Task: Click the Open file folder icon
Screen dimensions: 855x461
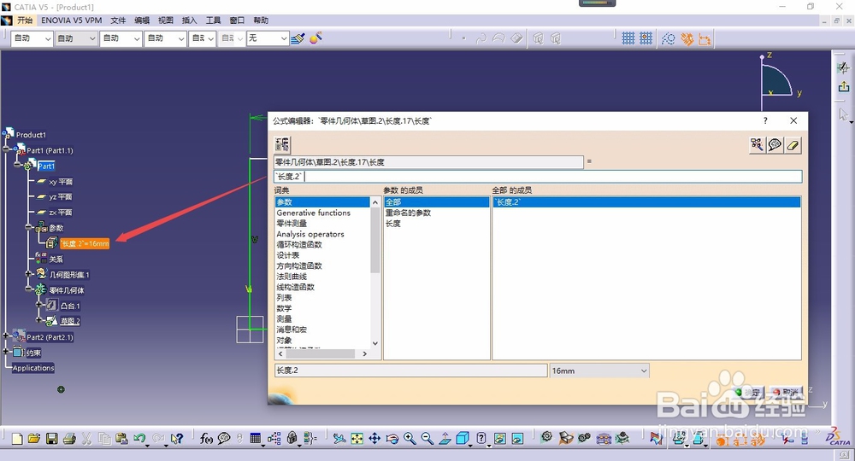Action: point(34,438)
